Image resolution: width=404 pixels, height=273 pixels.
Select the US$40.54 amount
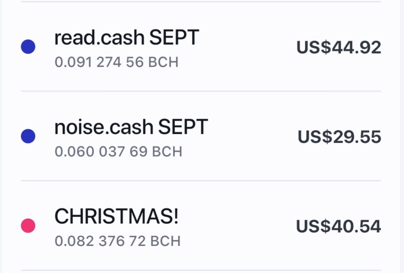tap(339, 226)
